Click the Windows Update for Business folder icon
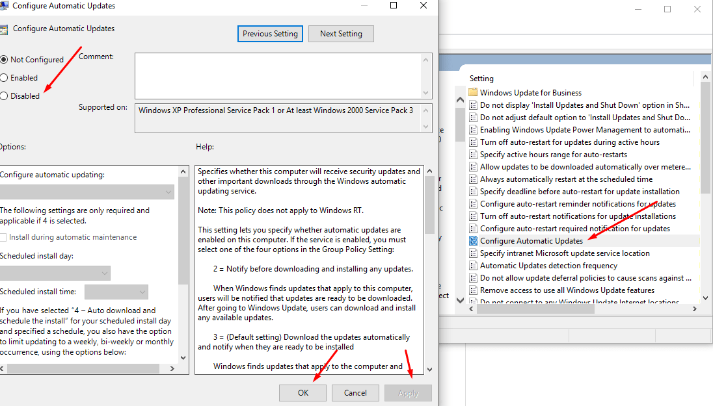 pos(473,93)
